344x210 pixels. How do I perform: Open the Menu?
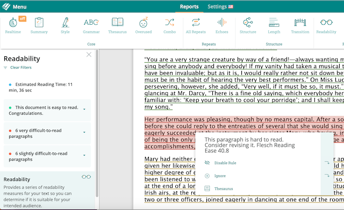tap(19, 7)
